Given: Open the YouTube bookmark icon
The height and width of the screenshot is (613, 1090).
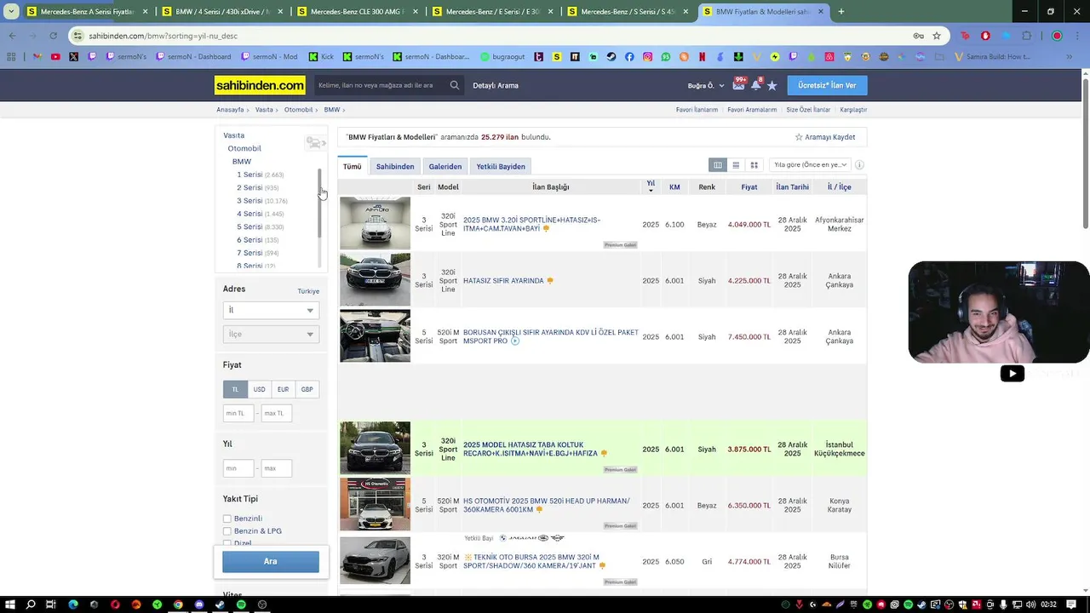Looking at the screenshot, I should (55, 57).
